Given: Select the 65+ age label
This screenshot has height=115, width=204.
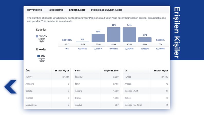Looking at the screenshot, I should tap(161, 44).
